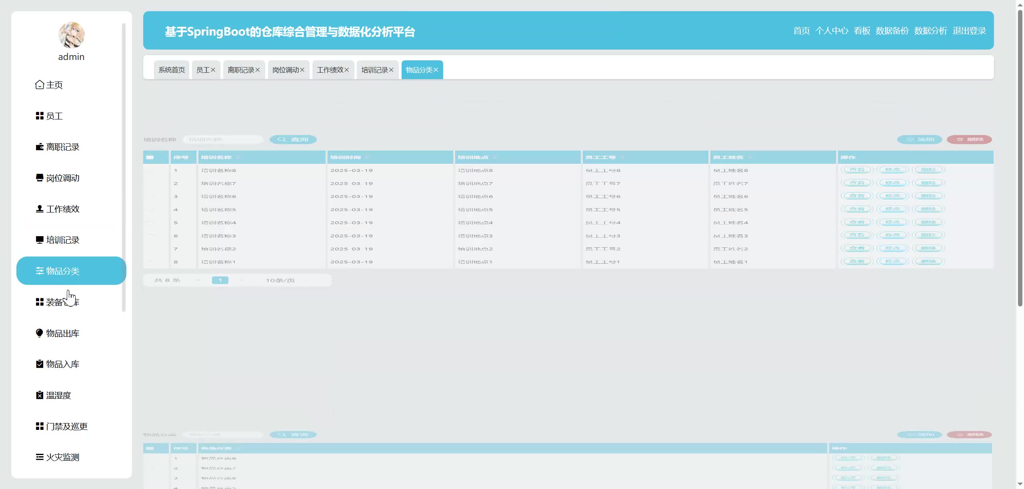Sort by the 培训时间 column arrow
The image size is (1024, 489).
[367, 157]
